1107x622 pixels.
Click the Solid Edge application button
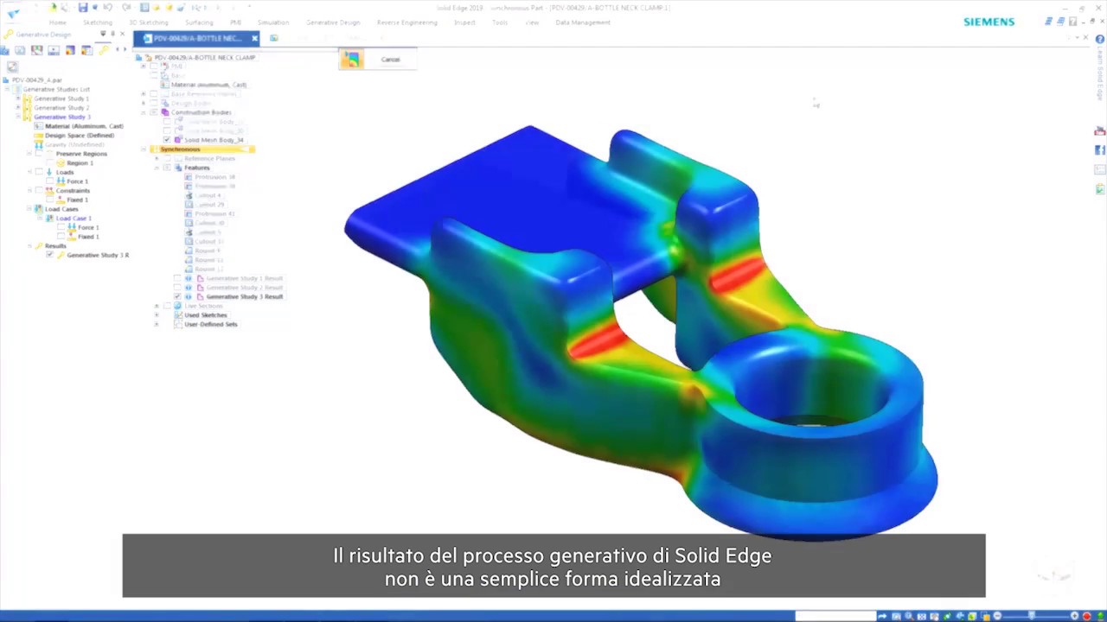click(x=13, y=13)
